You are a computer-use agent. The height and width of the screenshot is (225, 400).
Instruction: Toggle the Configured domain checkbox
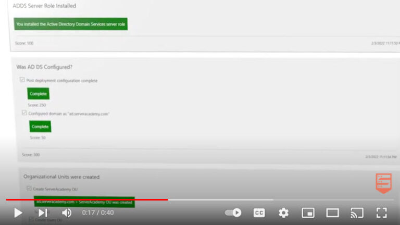24,113
